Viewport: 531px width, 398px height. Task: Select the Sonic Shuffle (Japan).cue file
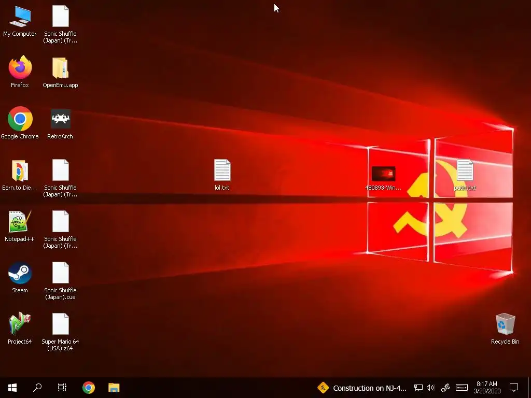[60, 281]
